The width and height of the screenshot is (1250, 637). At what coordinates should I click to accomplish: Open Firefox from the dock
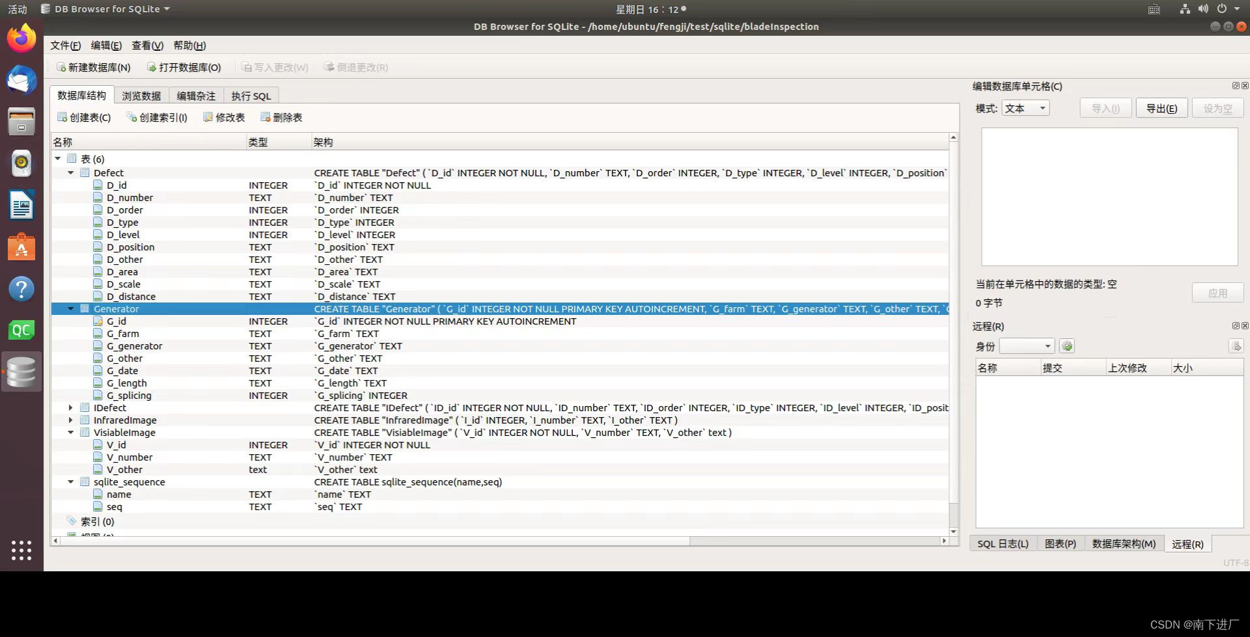21,38
